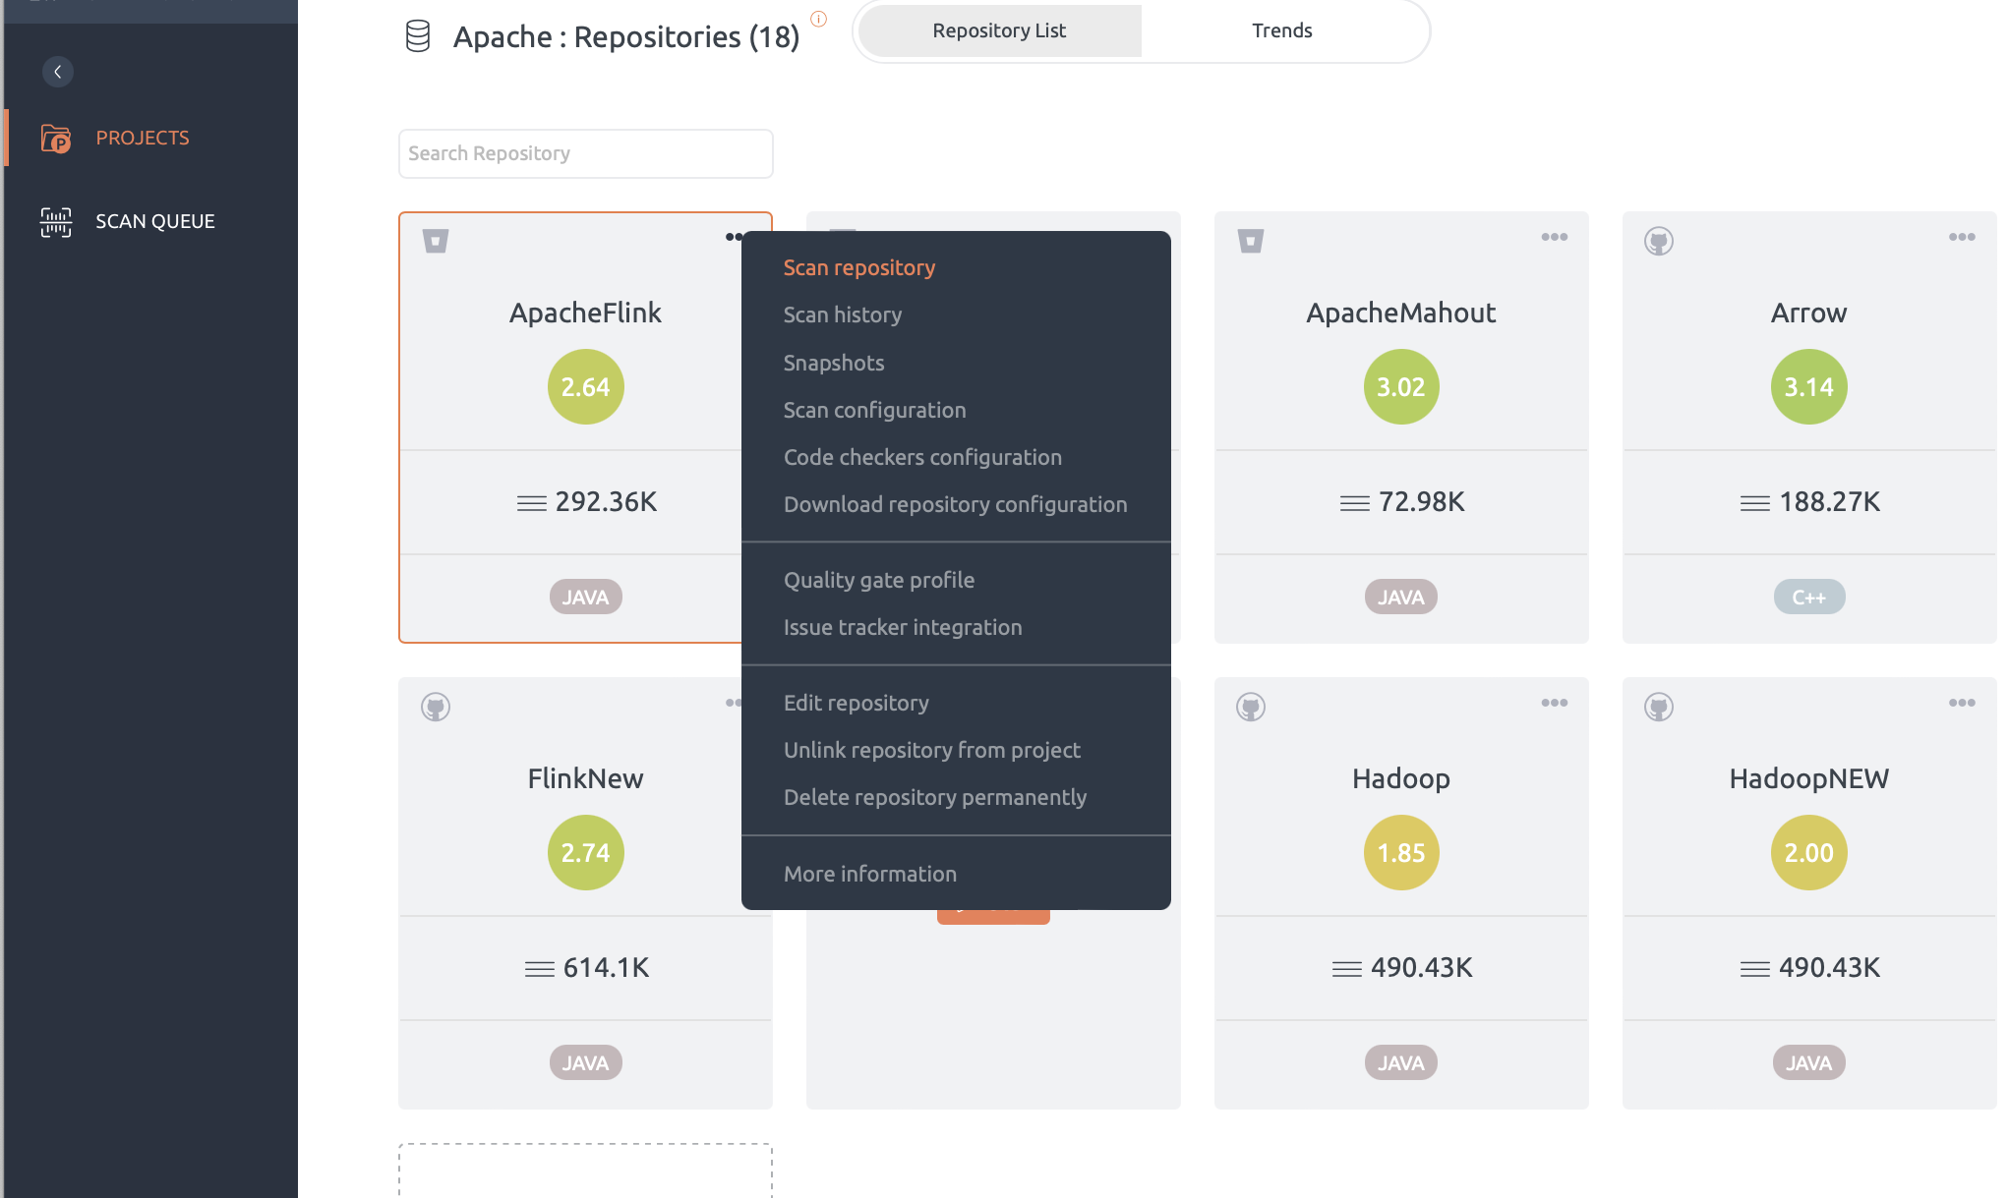This screenshot has height=1198, width=2009.
Task: Open the three-dot menu on FlinkNew card
Action: pos(734,703)
